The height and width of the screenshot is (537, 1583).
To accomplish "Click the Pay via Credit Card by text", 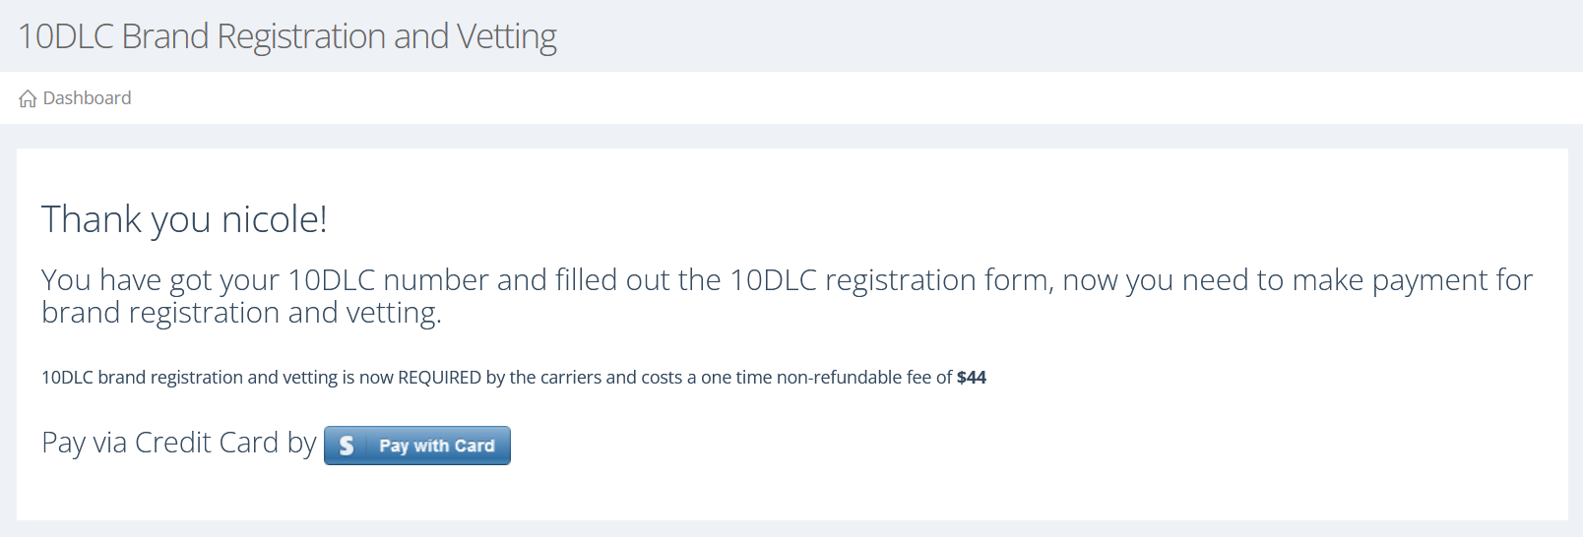I will [x=178, y=444].
